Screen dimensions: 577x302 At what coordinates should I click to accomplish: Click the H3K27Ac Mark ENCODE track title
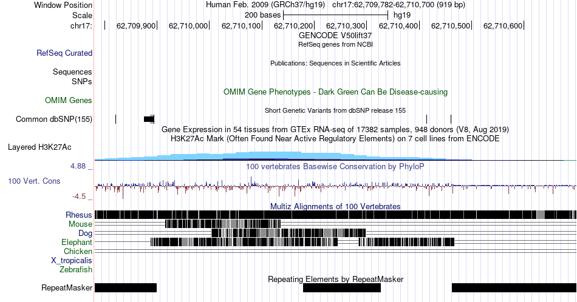(x=335, y=138)
